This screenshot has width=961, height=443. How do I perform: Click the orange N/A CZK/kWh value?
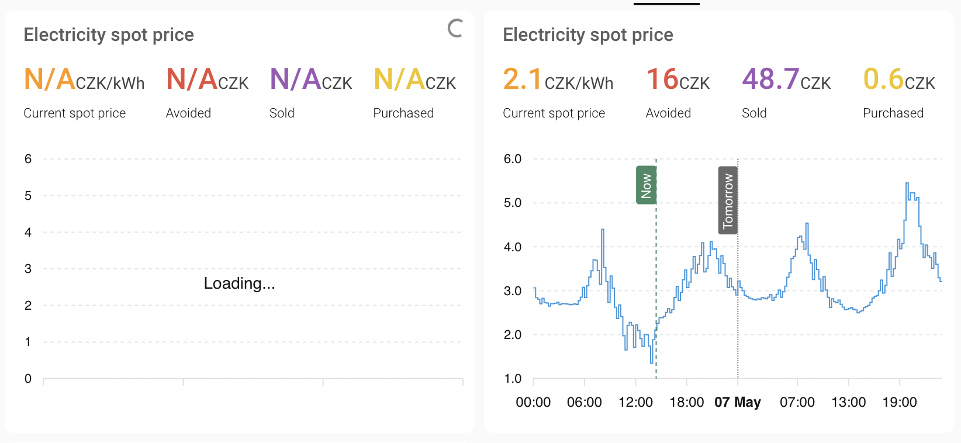(84, 79)
